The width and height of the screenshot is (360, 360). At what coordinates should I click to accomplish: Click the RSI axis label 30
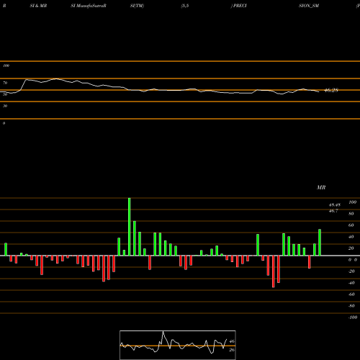[x=5, y=106]
